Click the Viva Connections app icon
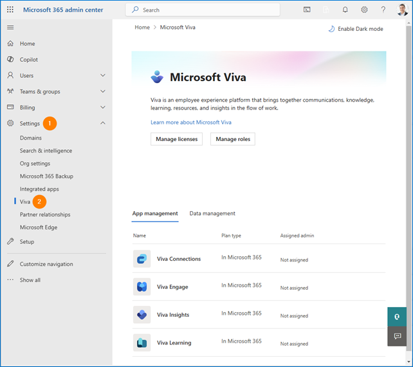Viewport: 413px width, 367px height. coord(142,259)
